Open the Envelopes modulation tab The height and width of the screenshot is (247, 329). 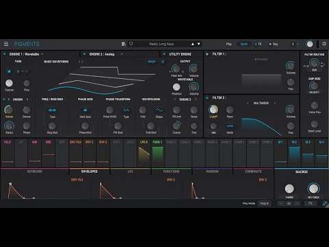coord(89,172)
